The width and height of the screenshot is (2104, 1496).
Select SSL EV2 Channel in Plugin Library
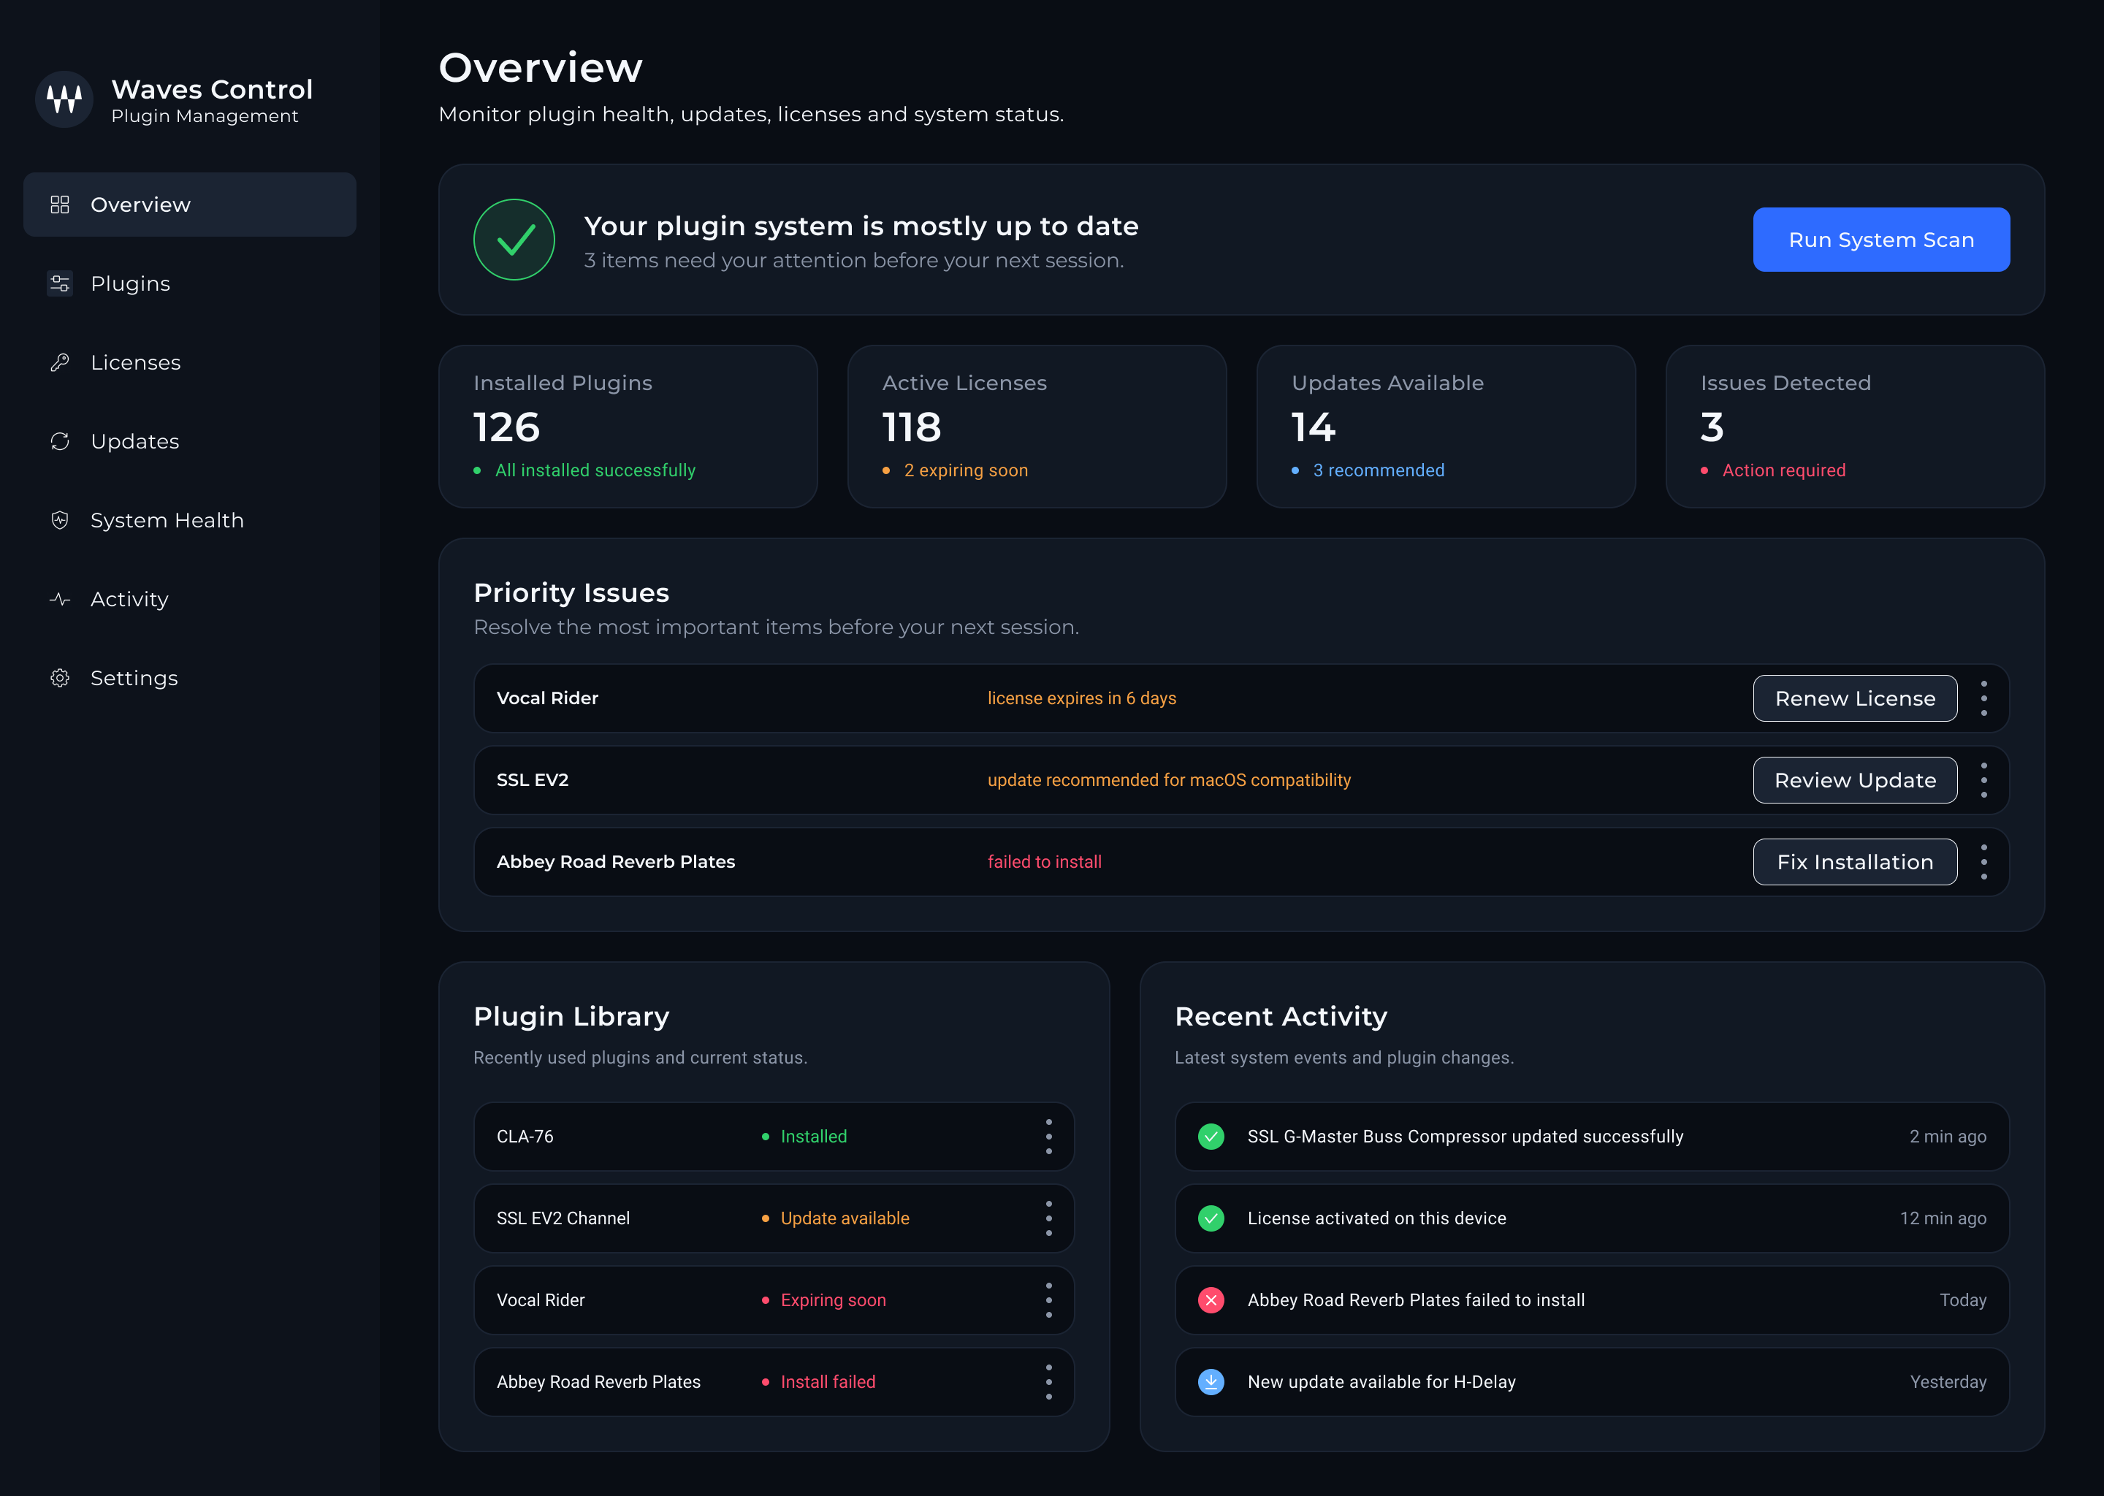tap(563, 1218)
